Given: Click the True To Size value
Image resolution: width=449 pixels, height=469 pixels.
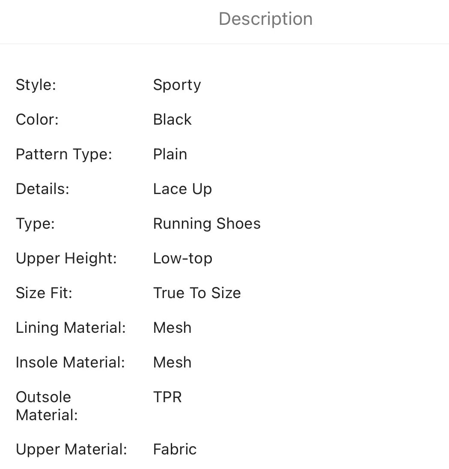Looking at the screenshot, I should tap(197, 293).
